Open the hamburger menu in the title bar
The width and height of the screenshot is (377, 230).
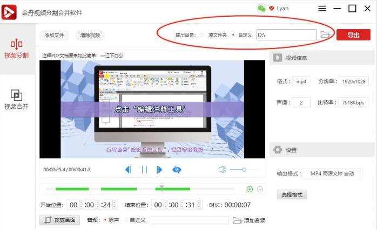[x=322, y=9]
